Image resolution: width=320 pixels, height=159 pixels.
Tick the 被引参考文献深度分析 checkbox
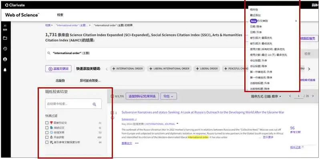[x=47, y=142]
